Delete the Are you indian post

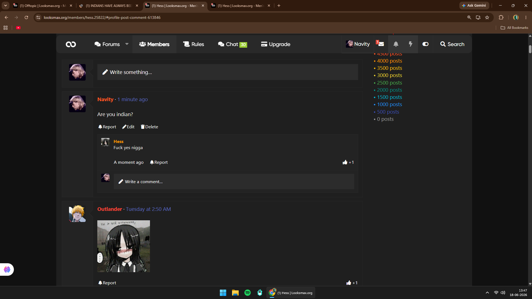point(149,127)
